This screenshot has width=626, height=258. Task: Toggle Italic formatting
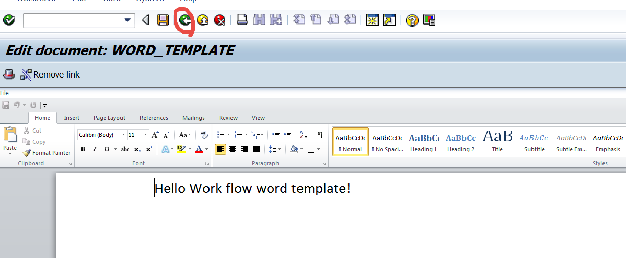point(95,149)
